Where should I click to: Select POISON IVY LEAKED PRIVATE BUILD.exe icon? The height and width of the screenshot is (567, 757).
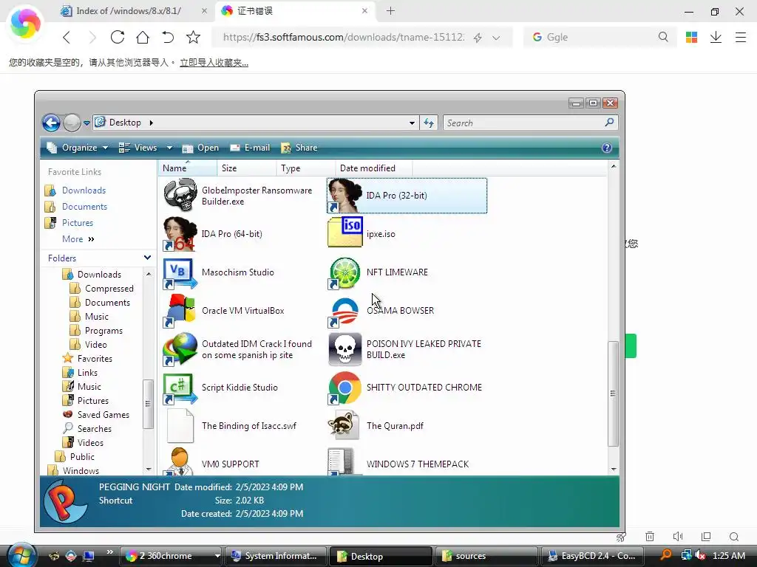344,349
